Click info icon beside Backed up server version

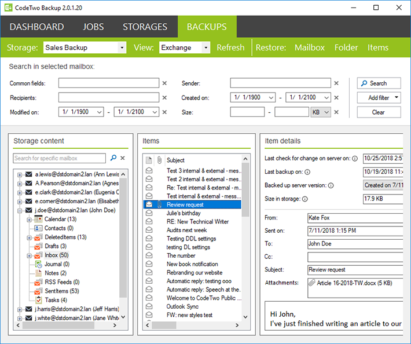click(331, 186)
